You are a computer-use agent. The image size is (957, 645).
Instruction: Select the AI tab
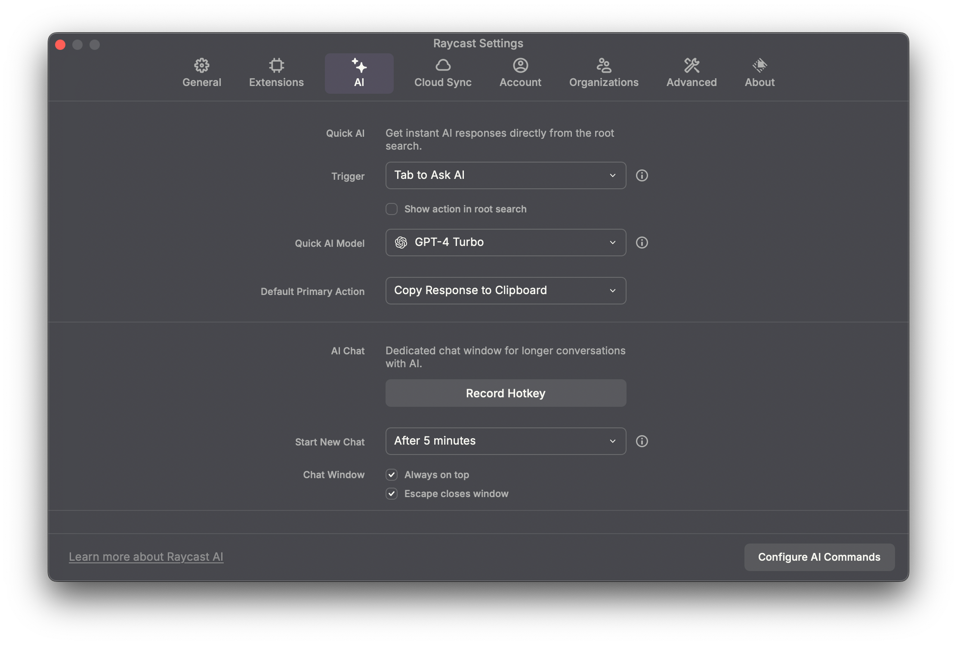point(359,73)
